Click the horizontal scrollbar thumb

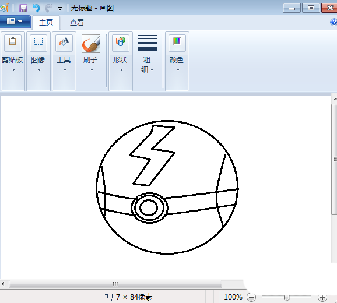click(x=115, y=284)
